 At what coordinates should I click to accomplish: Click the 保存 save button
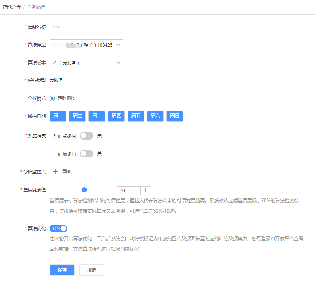tap(62, 270)
